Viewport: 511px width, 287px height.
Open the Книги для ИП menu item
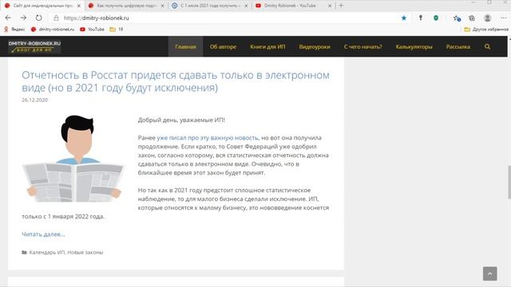click(x=267, y=46)
